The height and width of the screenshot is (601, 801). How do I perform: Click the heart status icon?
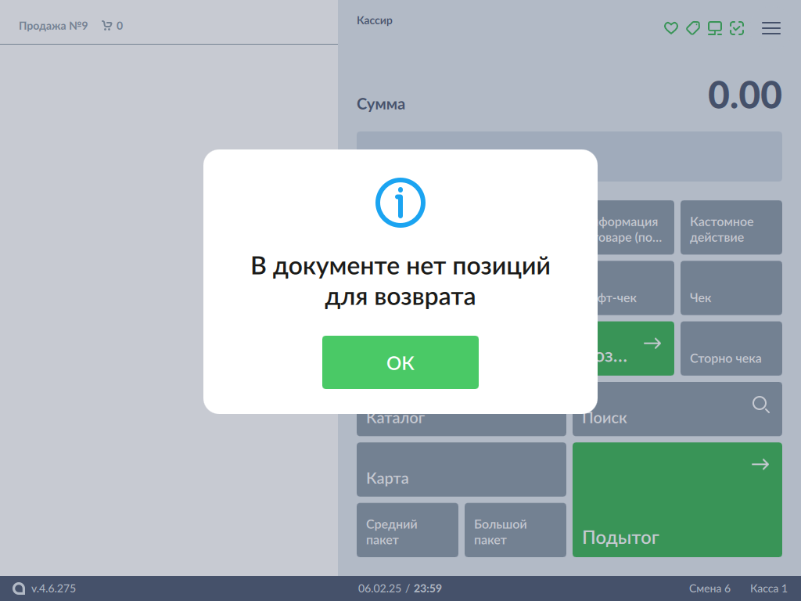670,28
